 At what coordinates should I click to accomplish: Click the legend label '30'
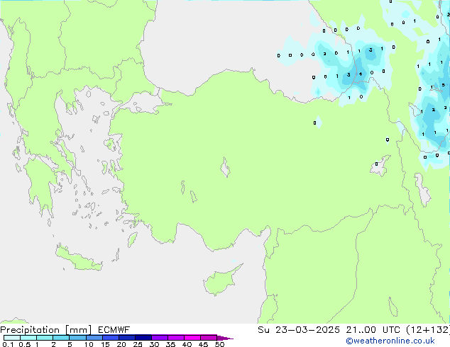click(154, 344)
